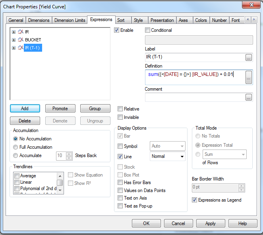This screenshot has width=263, height=235.
Task: Toggle Expressions as Legend checkbox
Action: pos(194,200)
